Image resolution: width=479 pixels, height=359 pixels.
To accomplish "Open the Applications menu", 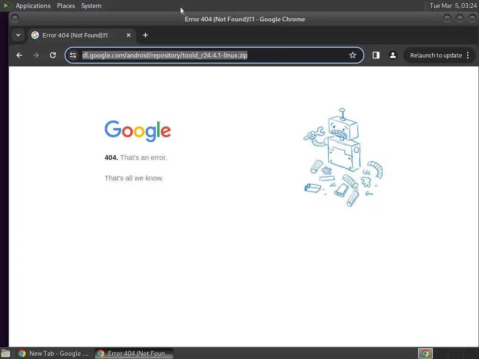I will (33, 6).
